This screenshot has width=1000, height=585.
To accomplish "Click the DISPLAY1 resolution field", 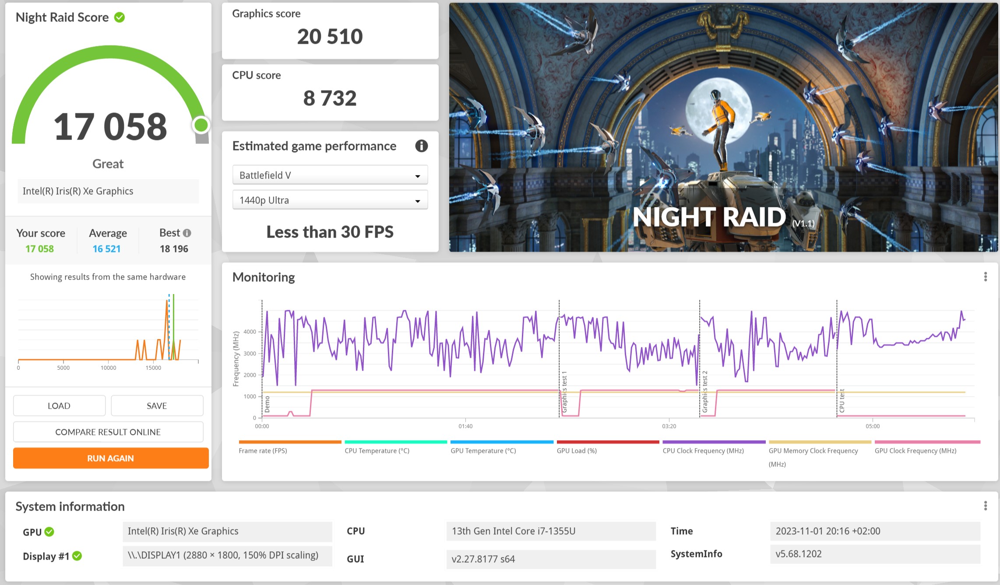I will point(227,556).
